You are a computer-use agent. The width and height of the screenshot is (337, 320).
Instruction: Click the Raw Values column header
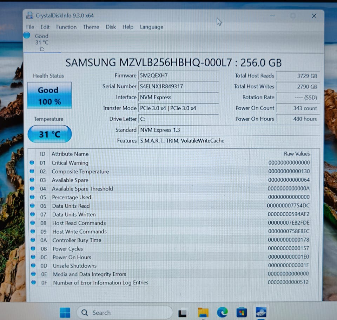(x=297, y=154)
